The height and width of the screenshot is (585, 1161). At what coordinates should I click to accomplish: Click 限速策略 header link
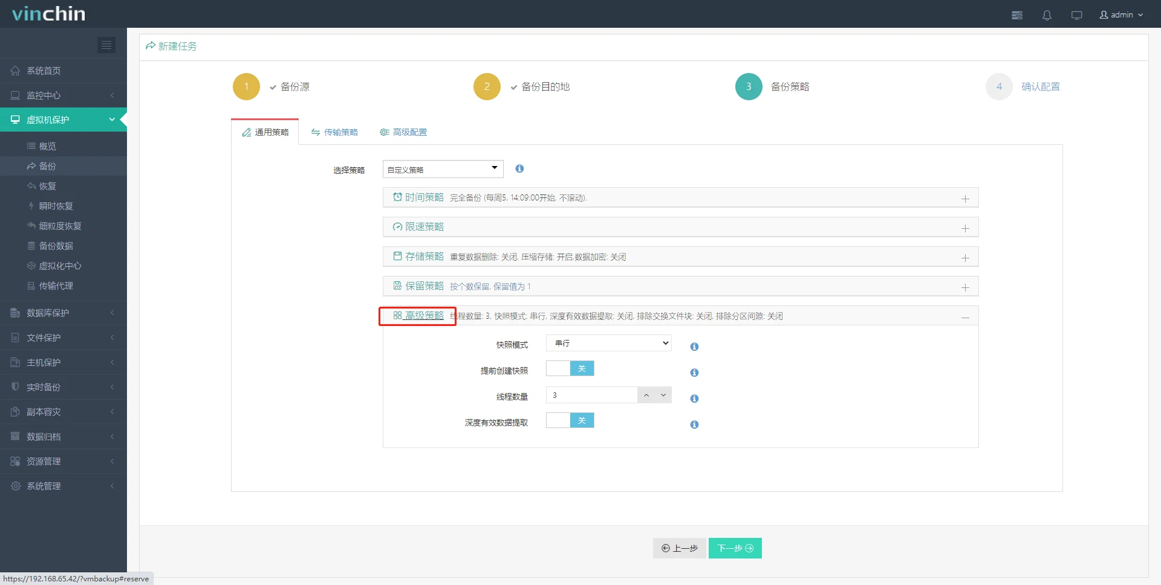(x=418, y=227)
